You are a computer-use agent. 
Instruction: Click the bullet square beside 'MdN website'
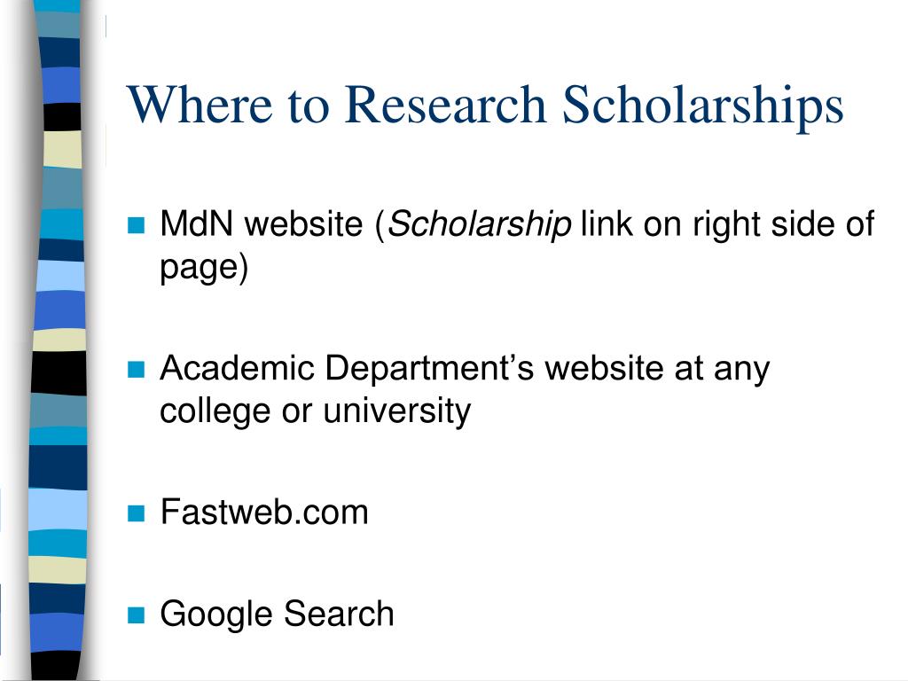point(136,224)
